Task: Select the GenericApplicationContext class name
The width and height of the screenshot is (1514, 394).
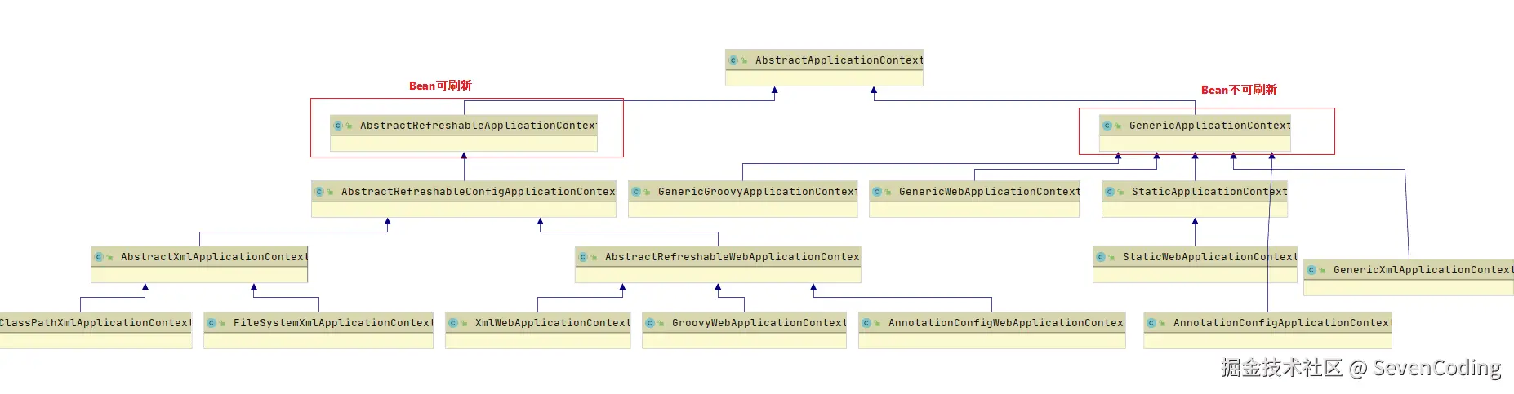Action: coord(1210,126)
